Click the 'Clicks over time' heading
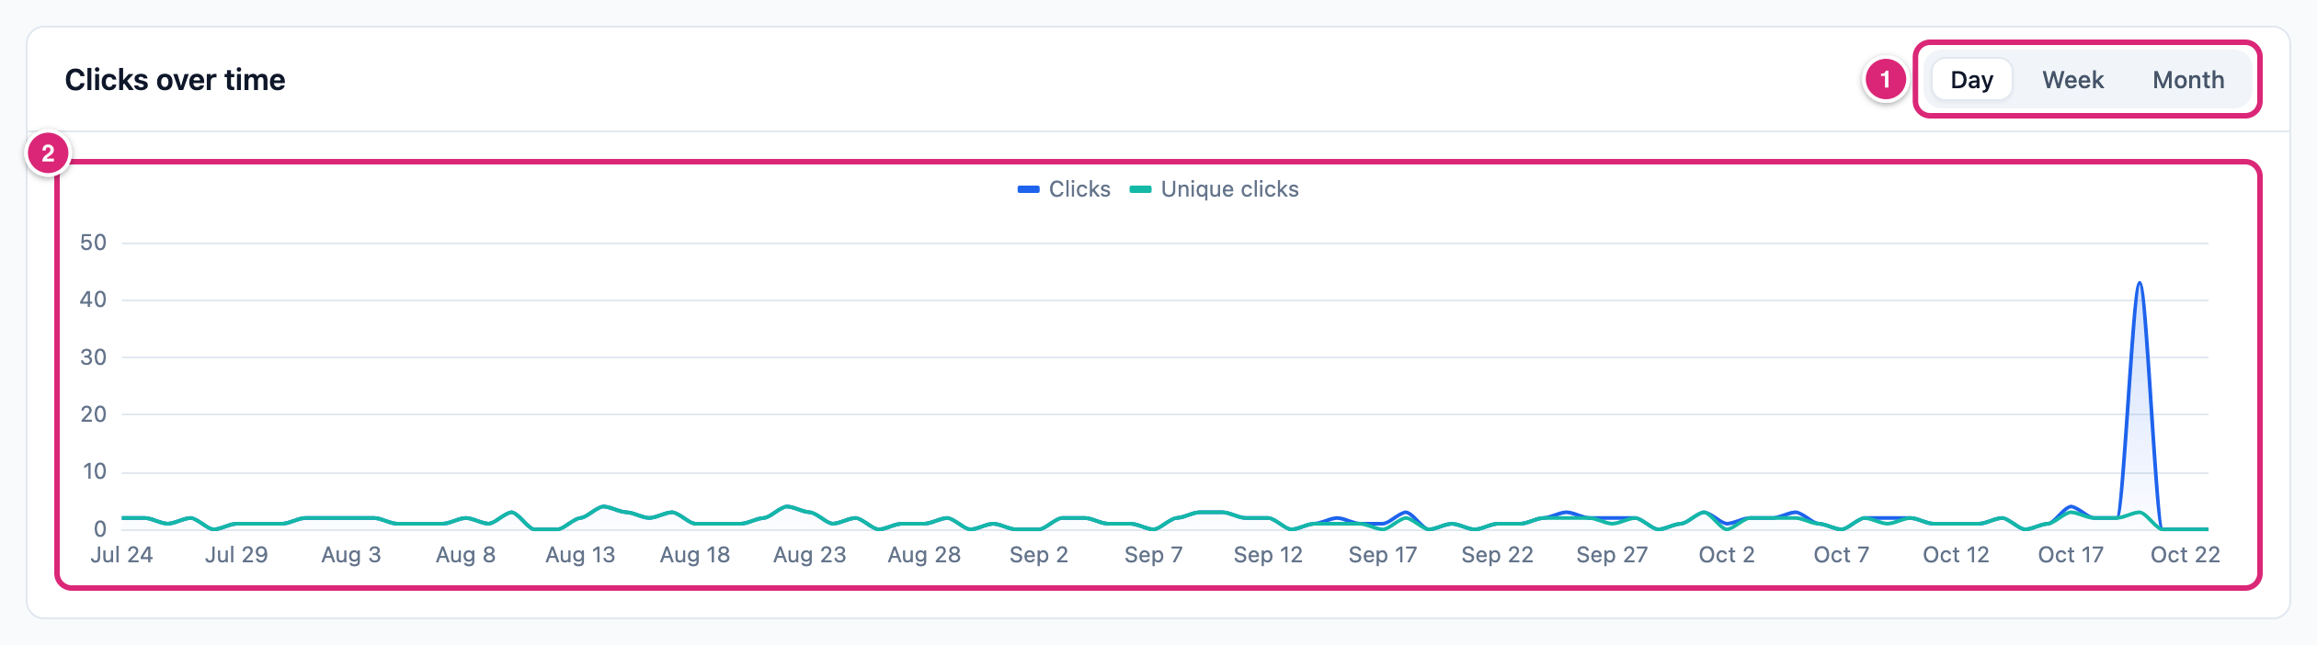 (x=175, y=80)
